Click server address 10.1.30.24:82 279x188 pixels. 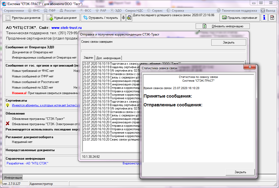[91, 157]
